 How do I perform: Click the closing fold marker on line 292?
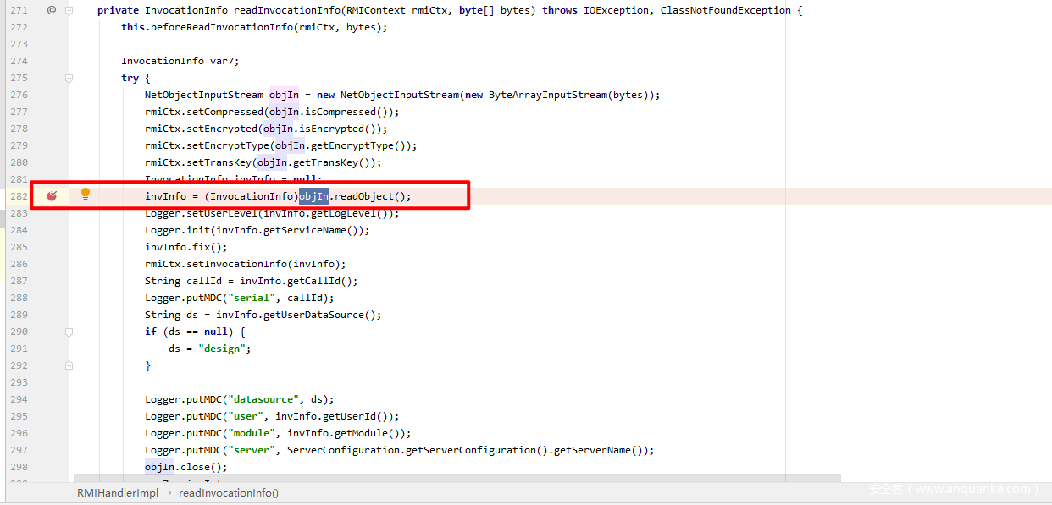(69, 365)
